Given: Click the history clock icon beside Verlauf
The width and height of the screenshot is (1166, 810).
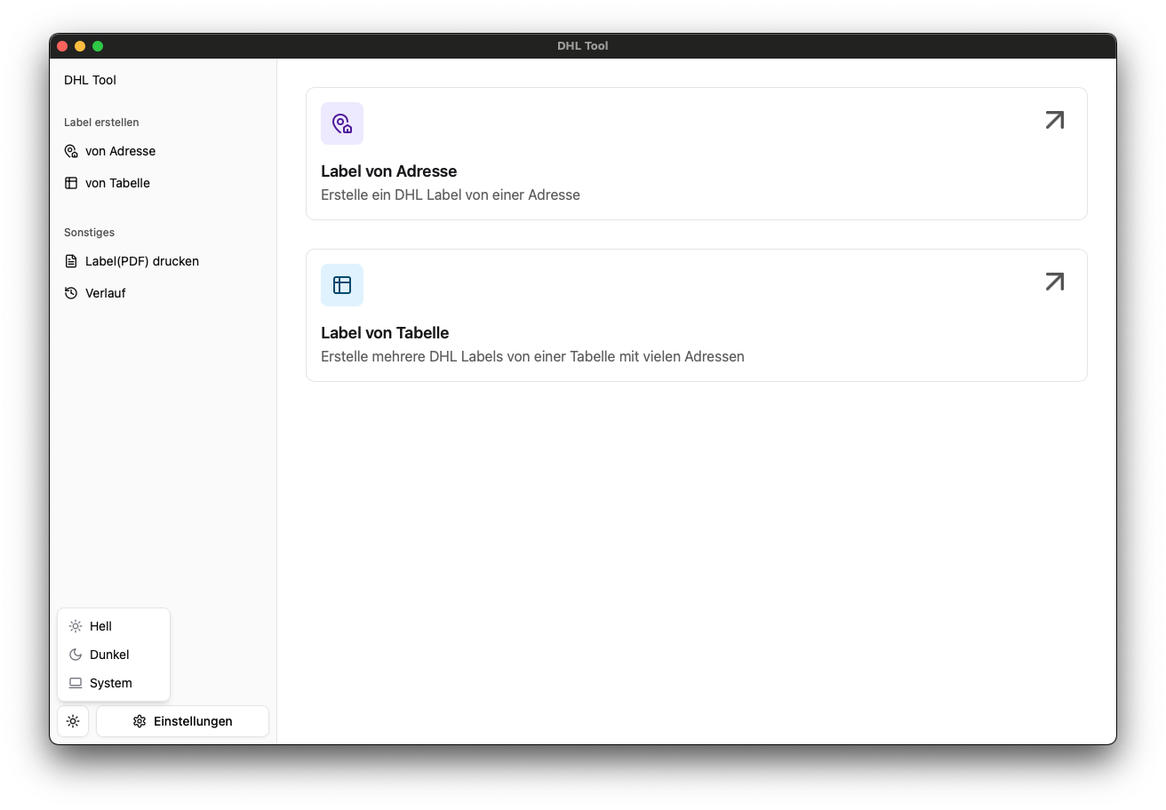Looking at the screenshot, I should 71,293.
